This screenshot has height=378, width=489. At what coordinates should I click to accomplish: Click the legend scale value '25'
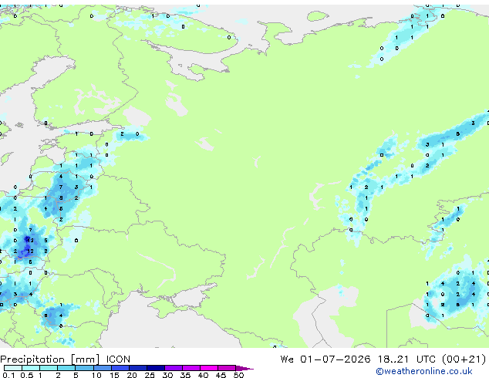[x=150, y=375]
